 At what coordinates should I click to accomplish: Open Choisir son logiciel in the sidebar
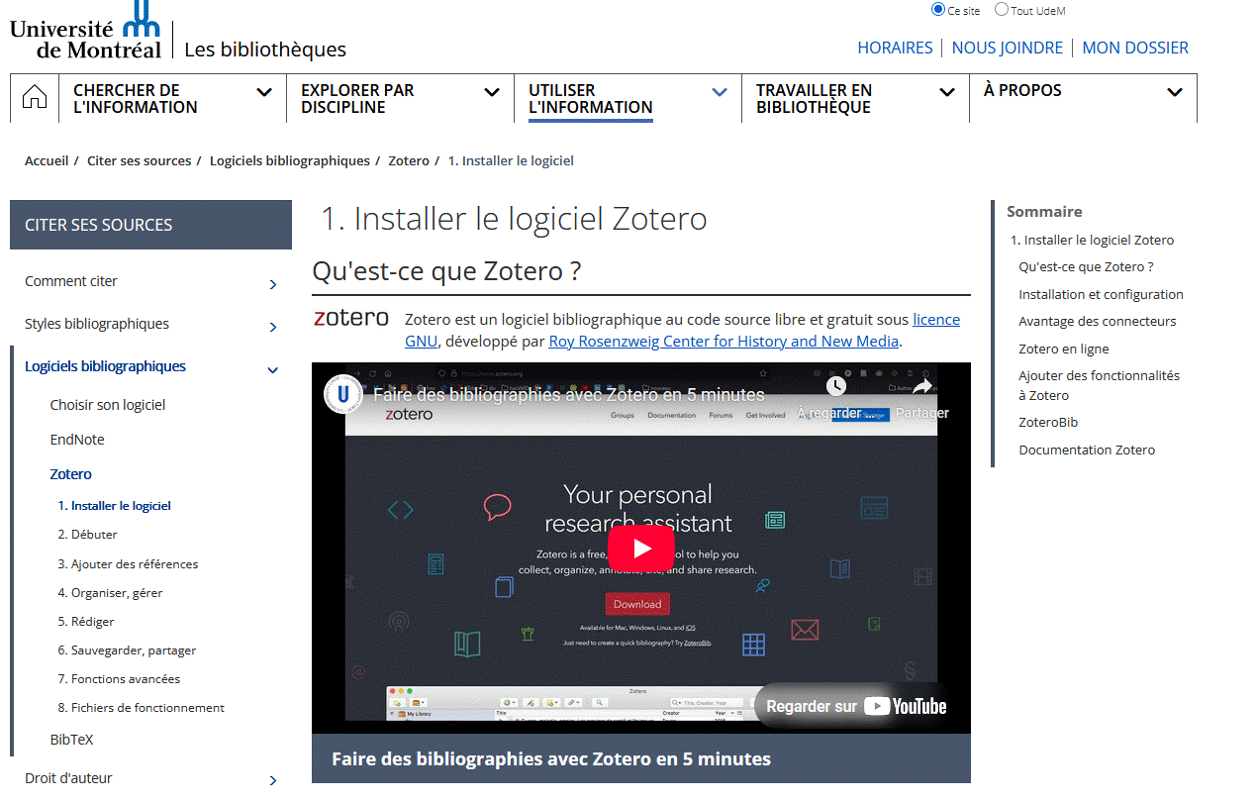click(x=108, y=405)
